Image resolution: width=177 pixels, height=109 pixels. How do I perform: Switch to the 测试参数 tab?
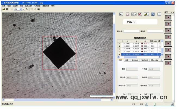tap(145, 60)
